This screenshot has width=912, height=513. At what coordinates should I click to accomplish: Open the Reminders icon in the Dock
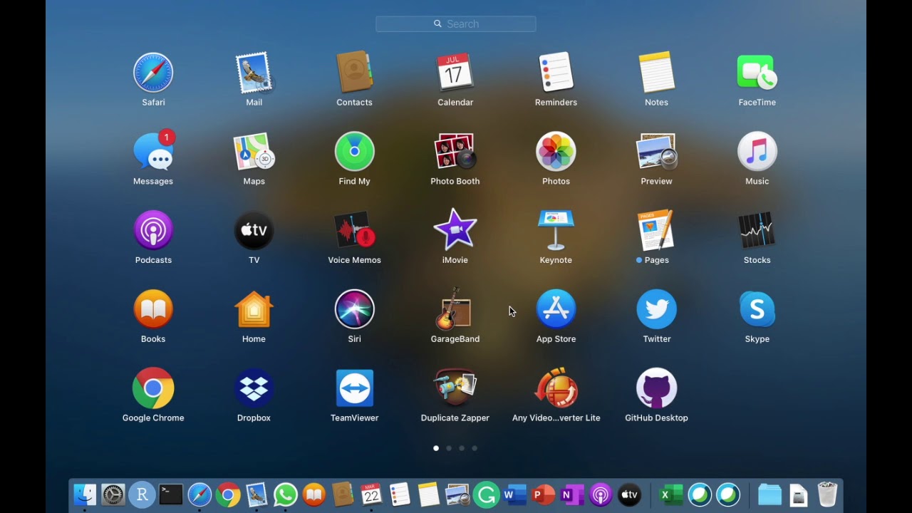coord(400,494)
